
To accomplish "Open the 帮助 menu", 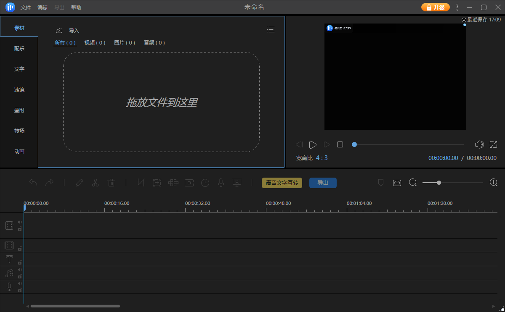I will coord(76,8).
